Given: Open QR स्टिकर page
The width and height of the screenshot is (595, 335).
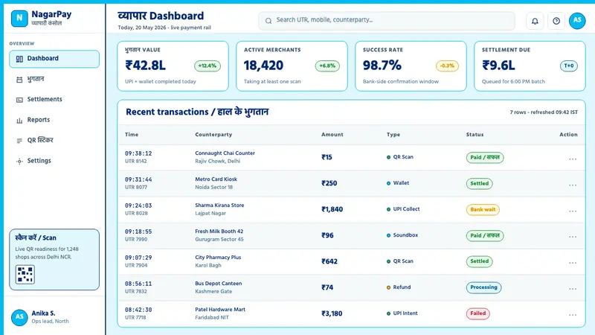Looking at the screenshot, I should tap(54, 141).
